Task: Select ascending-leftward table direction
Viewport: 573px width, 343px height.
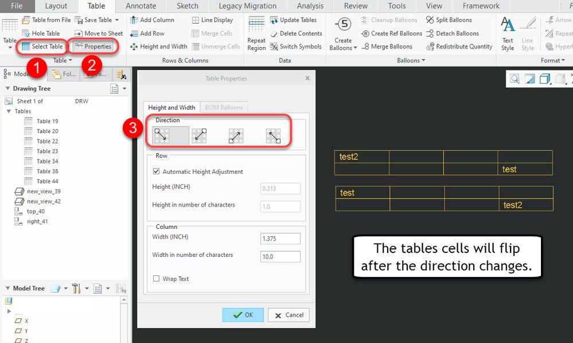Action: click(x=274, y=135)
